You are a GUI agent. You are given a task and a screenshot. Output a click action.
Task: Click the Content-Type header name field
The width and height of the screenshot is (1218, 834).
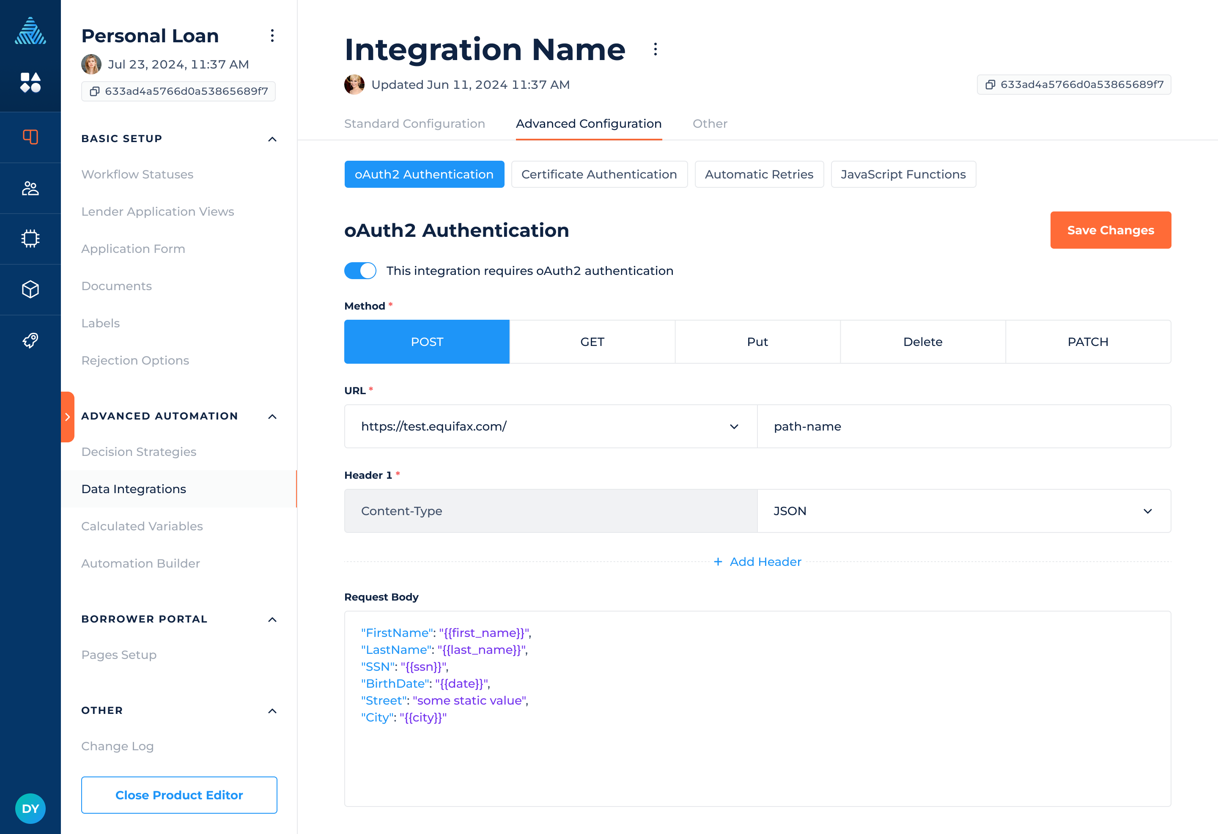[x=550, y=511]
